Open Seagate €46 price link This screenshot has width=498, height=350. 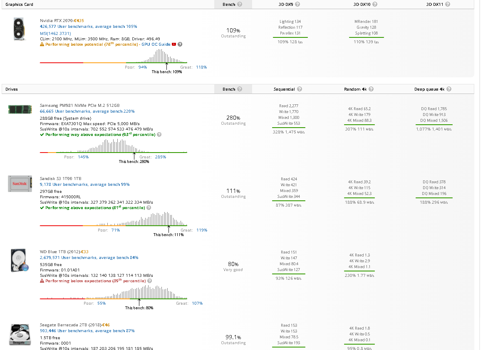106,325
